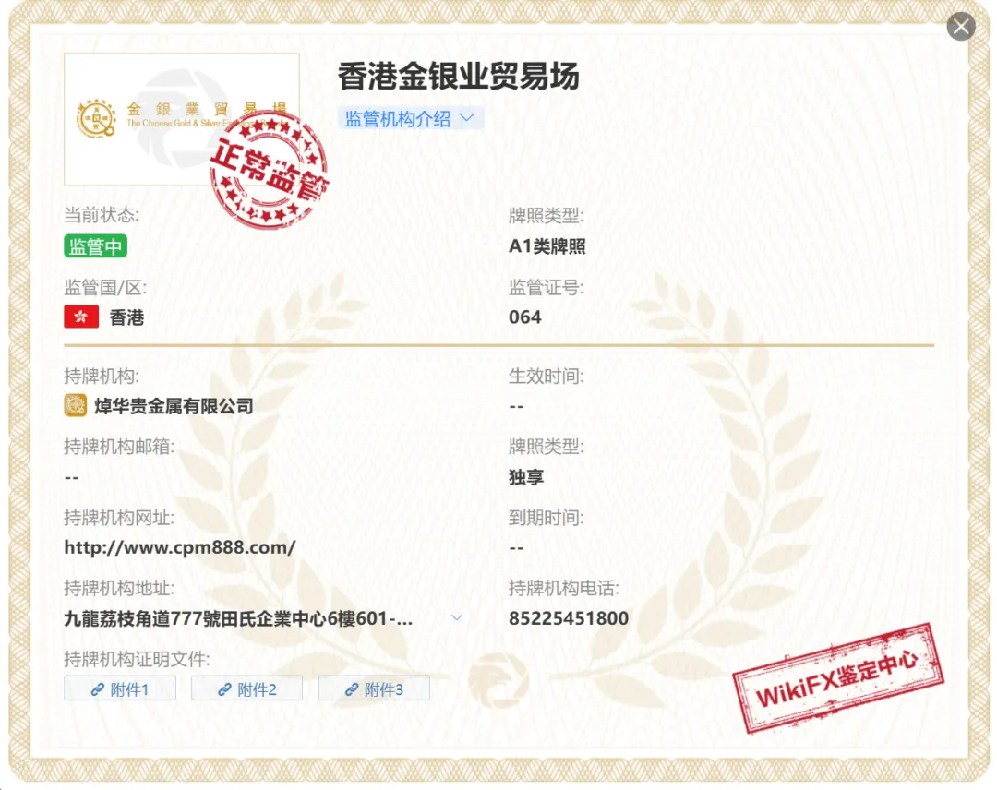Select the license type A1类牌照

tap(547, 246)
